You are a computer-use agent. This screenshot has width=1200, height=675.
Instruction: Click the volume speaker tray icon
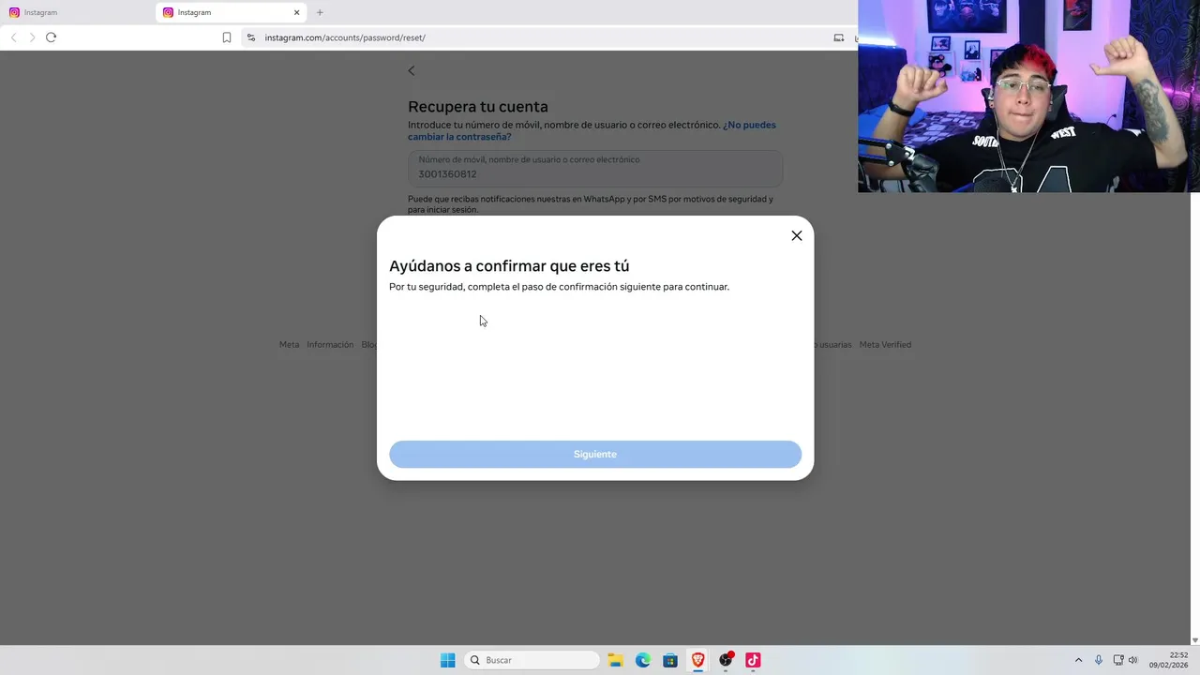coord(1132,660)
